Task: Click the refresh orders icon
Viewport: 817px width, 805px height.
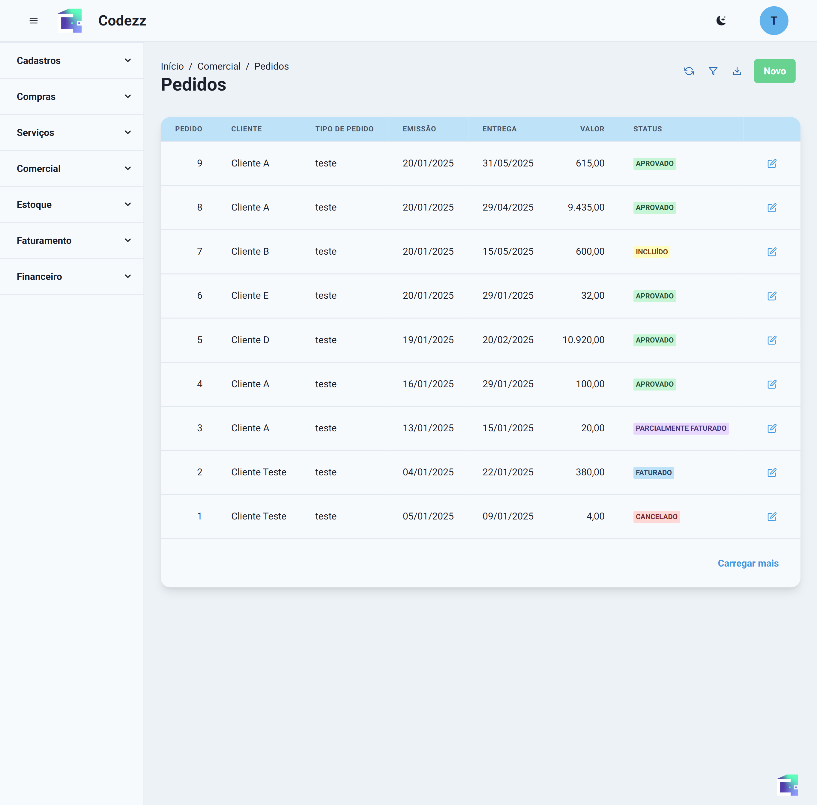Action: coord(689,71)
